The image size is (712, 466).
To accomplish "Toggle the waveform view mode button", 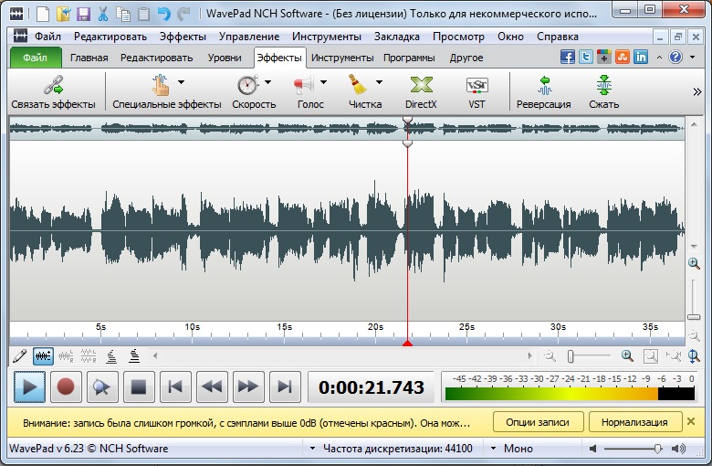I will coord(43,355).
